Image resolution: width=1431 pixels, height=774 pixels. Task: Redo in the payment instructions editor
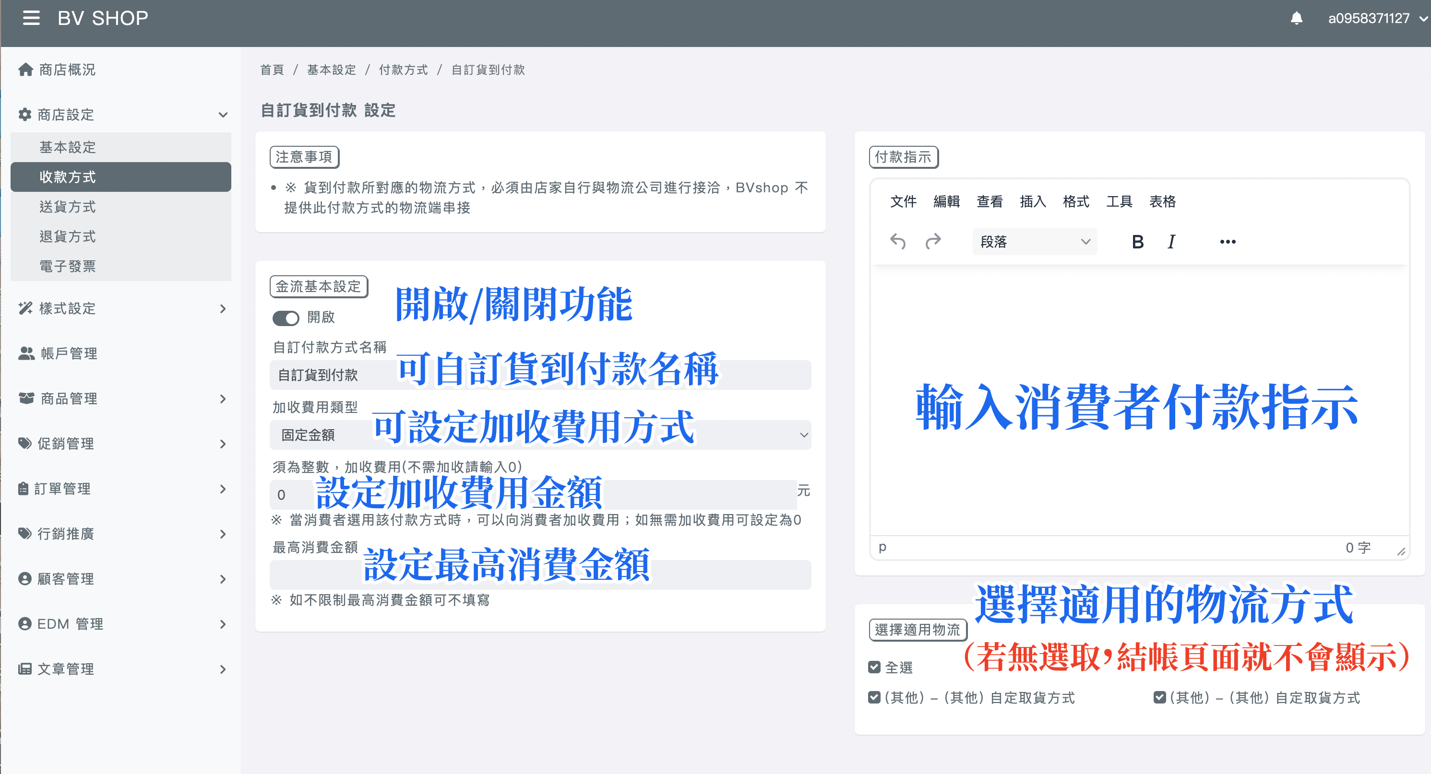click(x=933, y=242)
